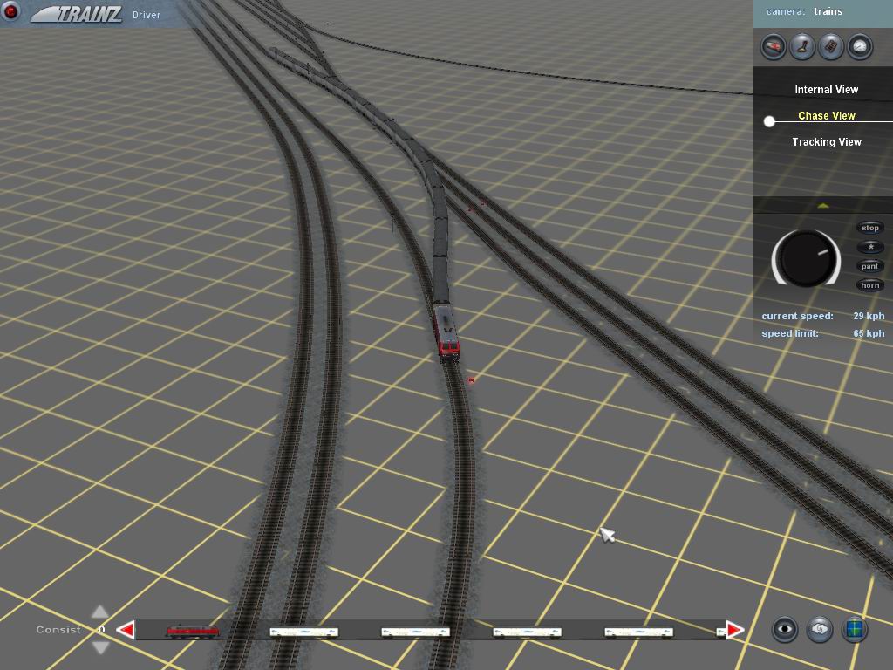Select Internal View camera mode
This screenshot has height=670, width=893.
pyautogui.click(x=826, y=90)
